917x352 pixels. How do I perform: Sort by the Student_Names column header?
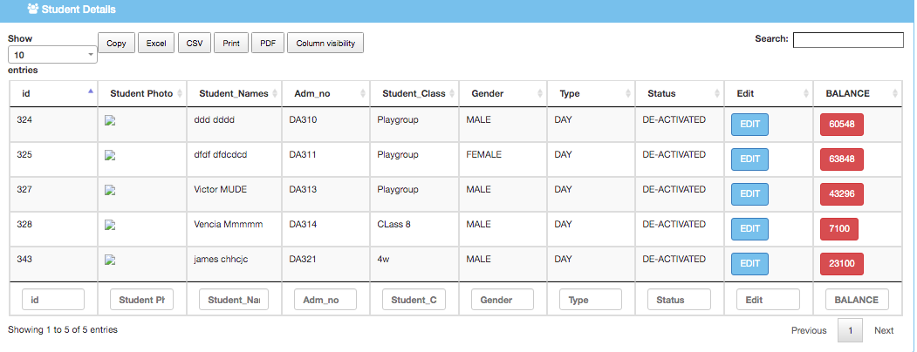(229, 94)
